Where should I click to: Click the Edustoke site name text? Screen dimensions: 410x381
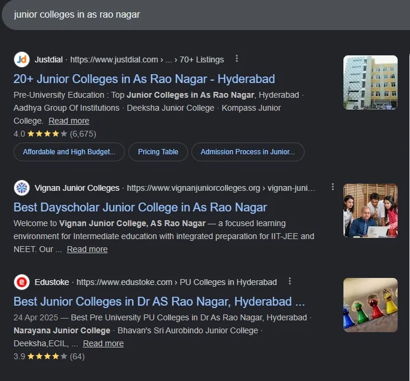[52, 282]
